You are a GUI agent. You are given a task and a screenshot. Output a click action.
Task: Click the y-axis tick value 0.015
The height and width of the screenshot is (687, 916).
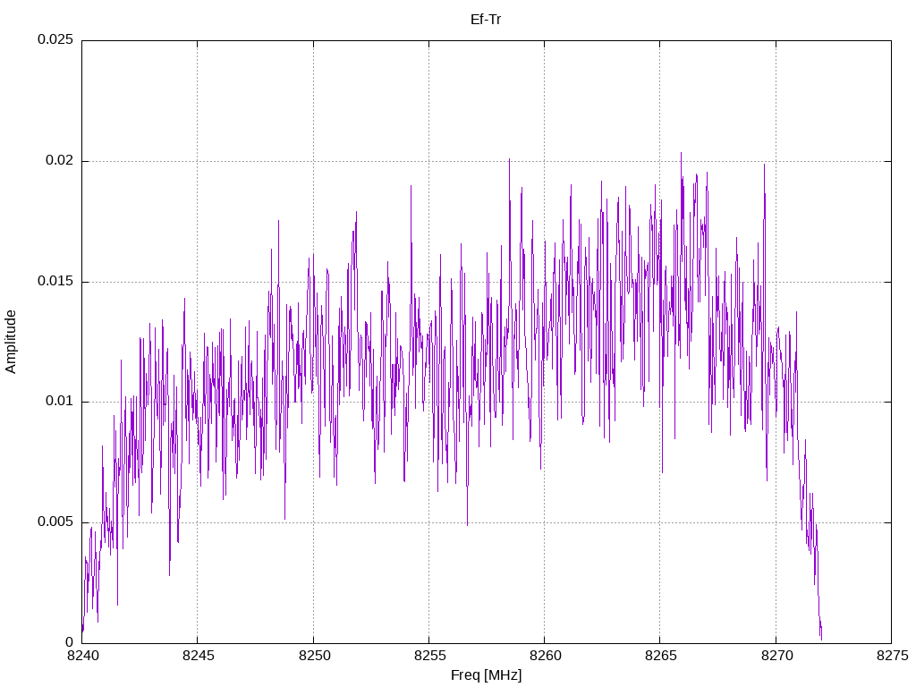coord(55,282)
